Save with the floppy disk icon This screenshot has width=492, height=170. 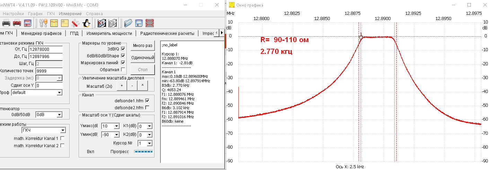click(x=139, y=23)
